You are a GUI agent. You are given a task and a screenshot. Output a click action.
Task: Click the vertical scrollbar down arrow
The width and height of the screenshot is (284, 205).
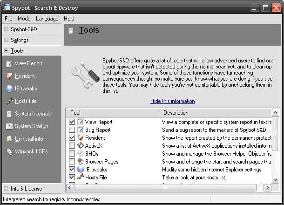[276, 179]
